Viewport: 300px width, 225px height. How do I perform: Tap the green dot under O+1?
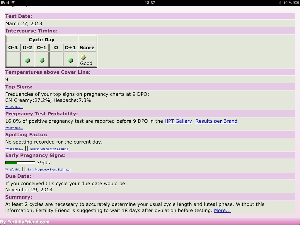(x=71, y=60)
